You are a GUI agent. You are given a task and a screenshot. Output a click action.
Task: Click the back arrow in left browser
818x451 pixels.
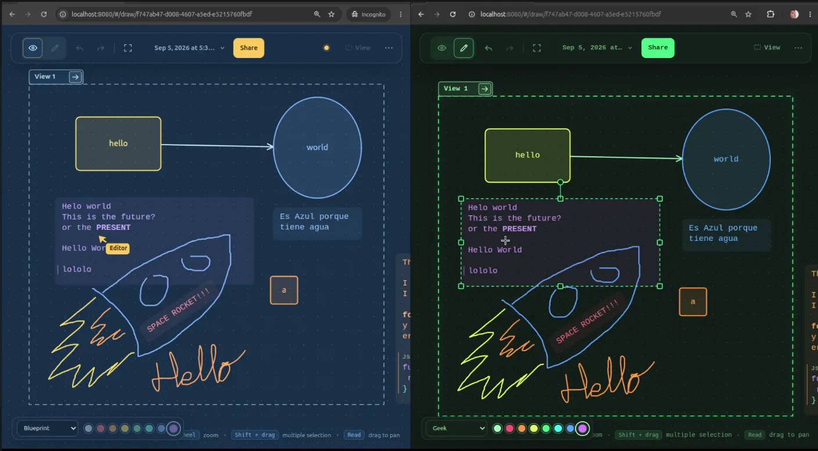12,14
